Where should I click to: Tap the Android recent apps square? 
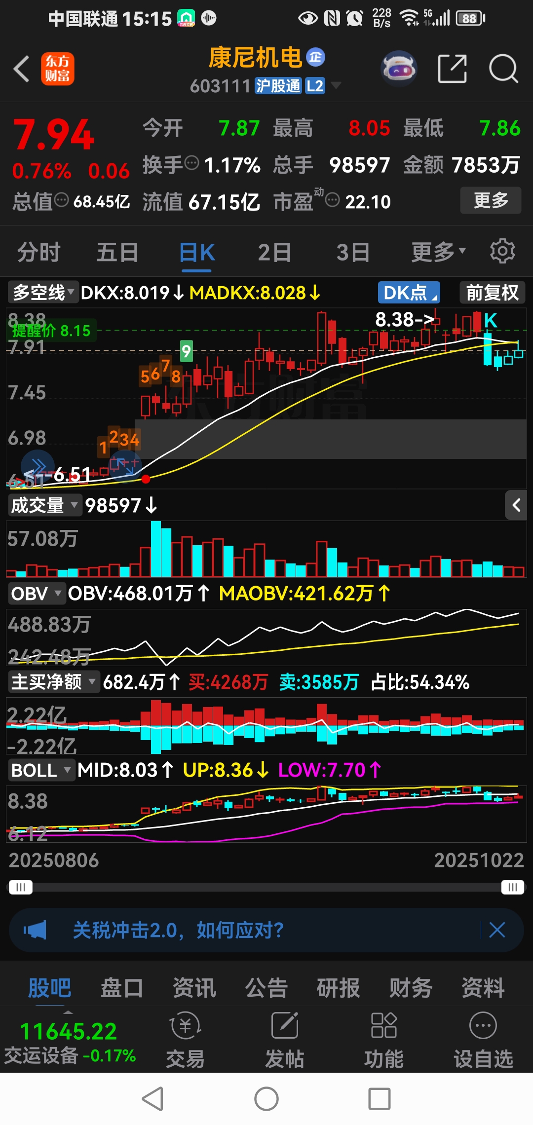(x=380, y=1099)
